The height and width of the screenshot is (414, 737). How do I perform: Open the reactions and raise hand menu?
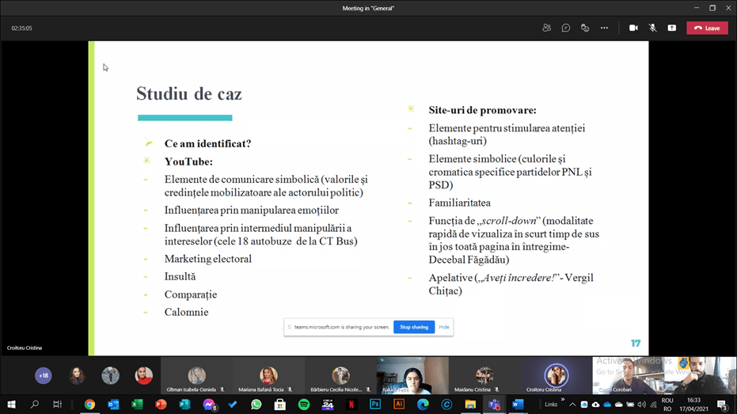585,28
